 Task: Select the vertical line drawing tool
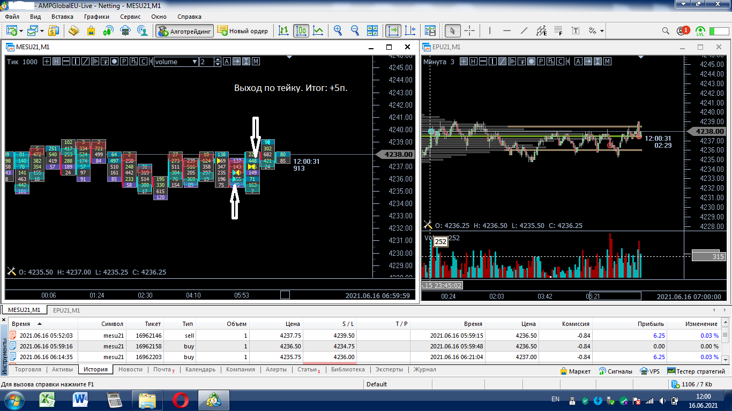(490, 31)
